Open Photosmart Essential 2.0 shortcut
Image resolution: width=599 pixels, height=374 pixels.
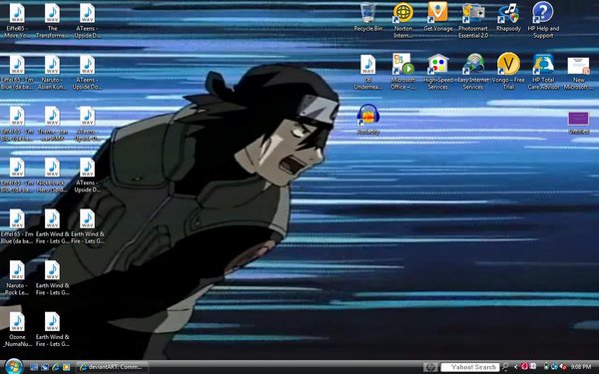[473, 20]
